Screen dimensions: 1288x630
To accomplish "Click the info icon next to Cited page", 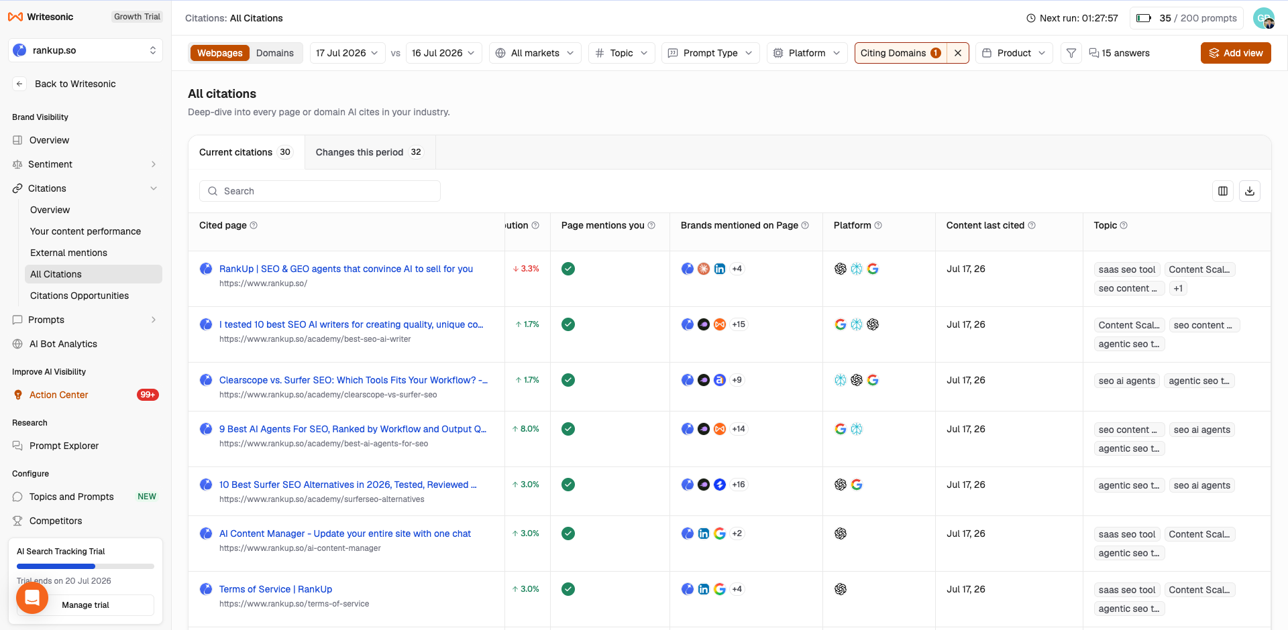I will pyautogui.click(x=254, y=225).
